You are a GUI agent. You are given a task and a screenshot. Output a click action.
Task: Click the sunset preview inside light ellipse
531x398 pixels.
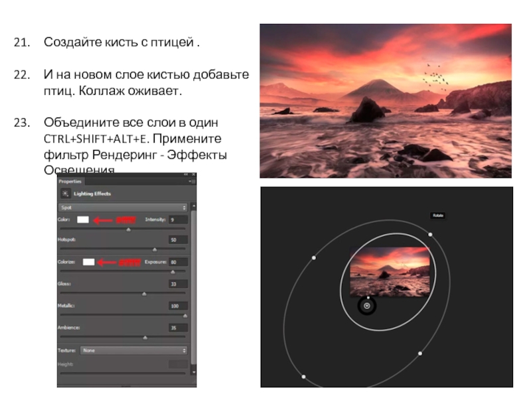tap(390, 272)
